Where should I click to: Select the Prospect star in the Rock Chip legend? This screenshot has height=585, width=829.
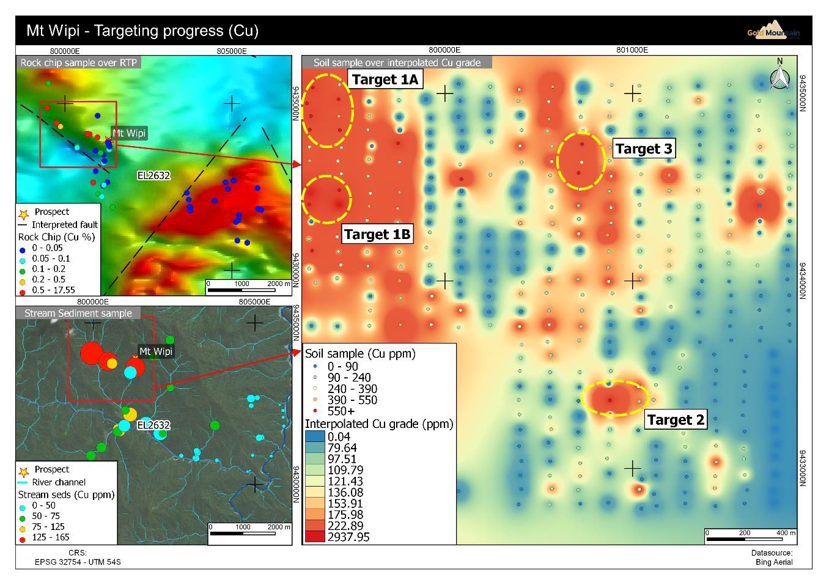(x=24, y=213)
